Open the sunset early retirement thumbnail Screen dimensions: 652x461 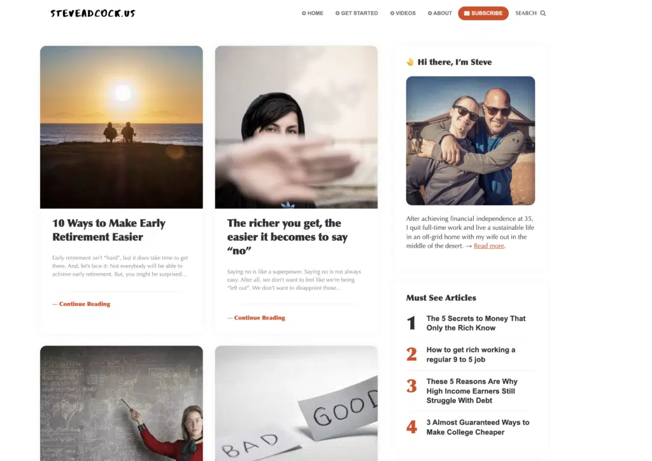pos(122,127)
